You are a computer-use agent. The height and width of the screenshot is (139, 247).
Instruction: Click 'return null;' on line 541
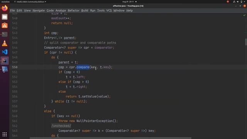(x=62, y=23)
